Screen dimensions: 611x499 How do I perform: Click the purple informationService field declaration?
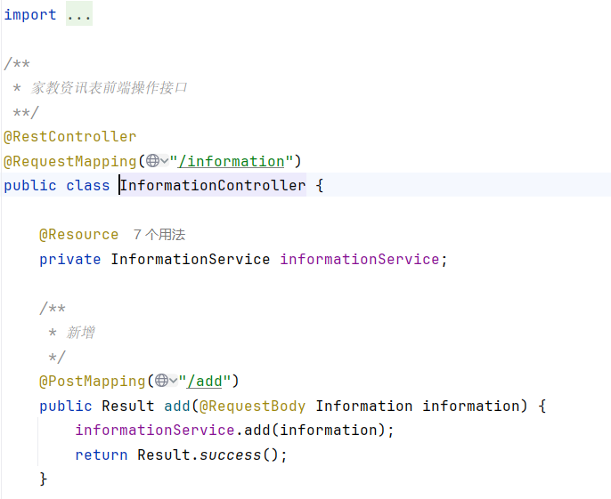[360, 259]
